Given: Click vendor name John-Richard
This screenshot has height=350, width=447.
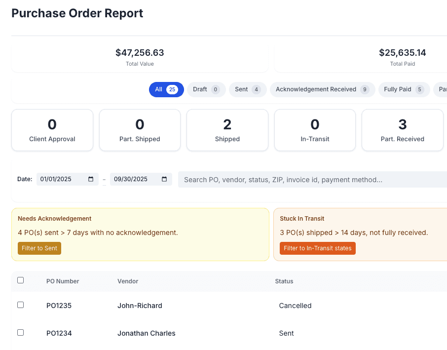Looking at the screenshot, I should point(140,306).
